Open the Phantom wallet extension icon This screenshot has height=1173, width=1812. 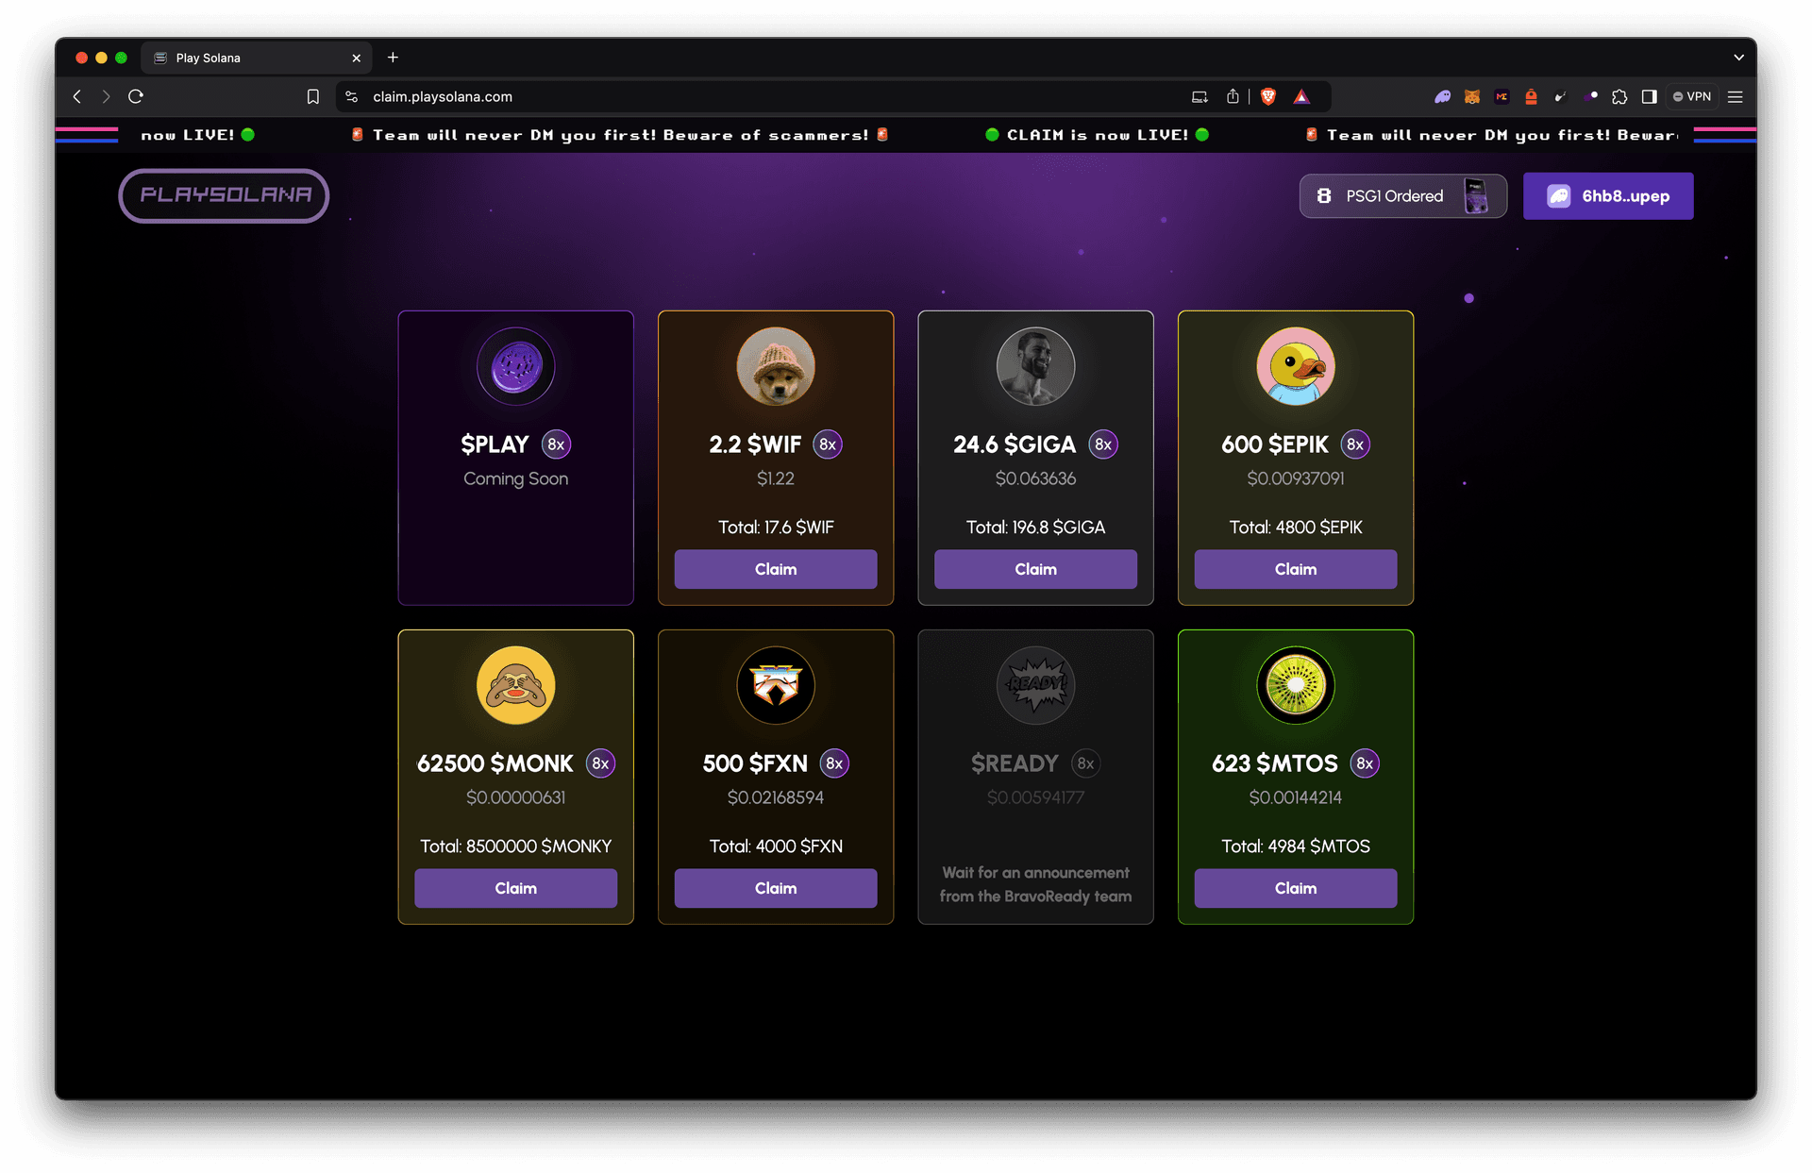point(1442,96)
